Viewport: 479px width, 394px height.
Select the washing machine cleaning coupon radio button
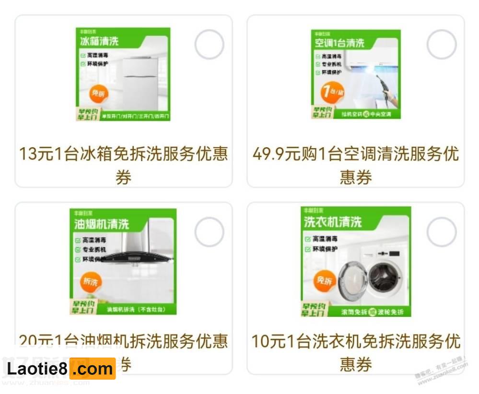pos(442,232)
